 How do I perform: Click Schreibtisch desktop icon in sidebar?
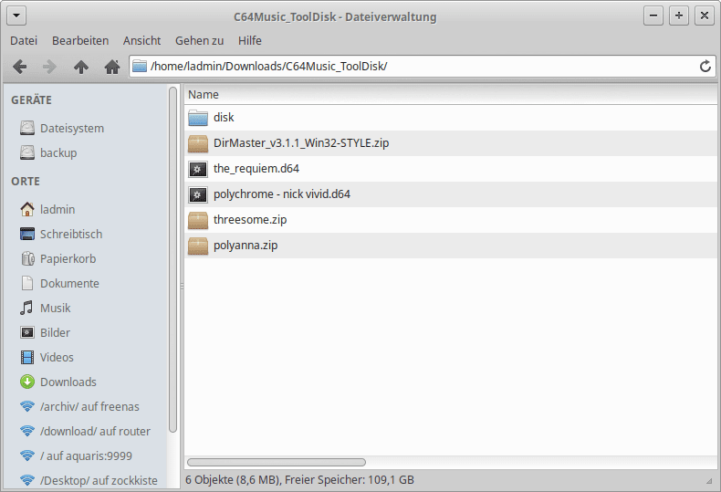(27, 234)
